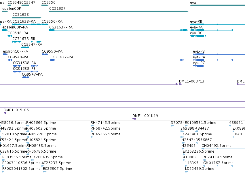Select EST LD22459.3prime
Screen dimensions: 245x173
[187, 172]
